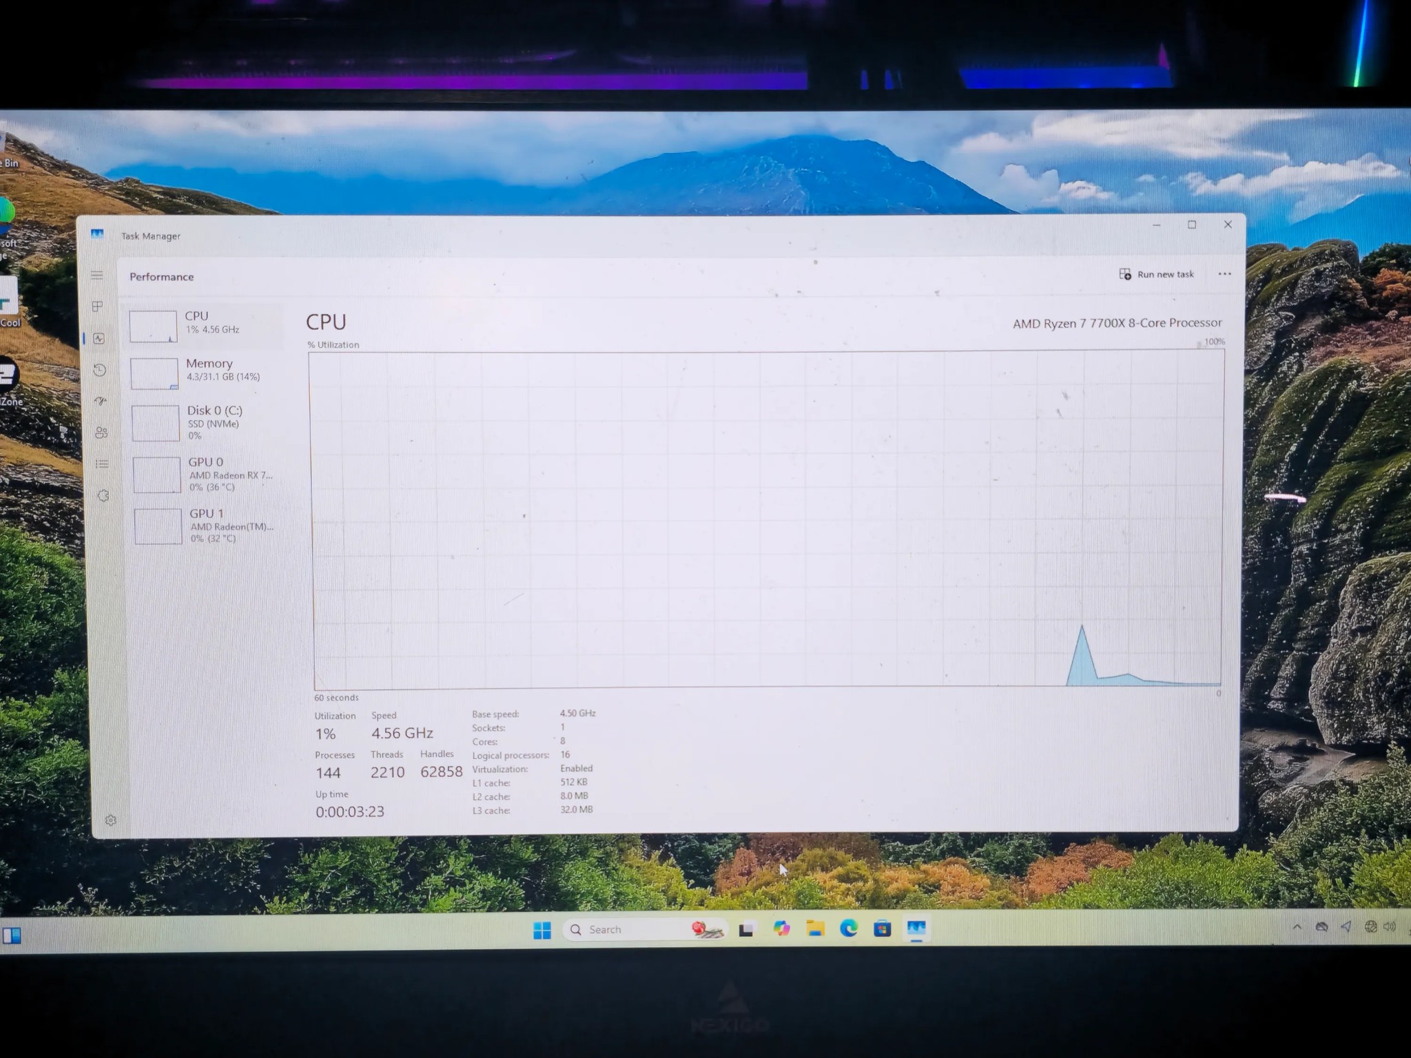The height and width of the screenshot is (1058, 1411).
Task: Click the L3 cache '32.0 MB' value
Action: click(576, 809)
